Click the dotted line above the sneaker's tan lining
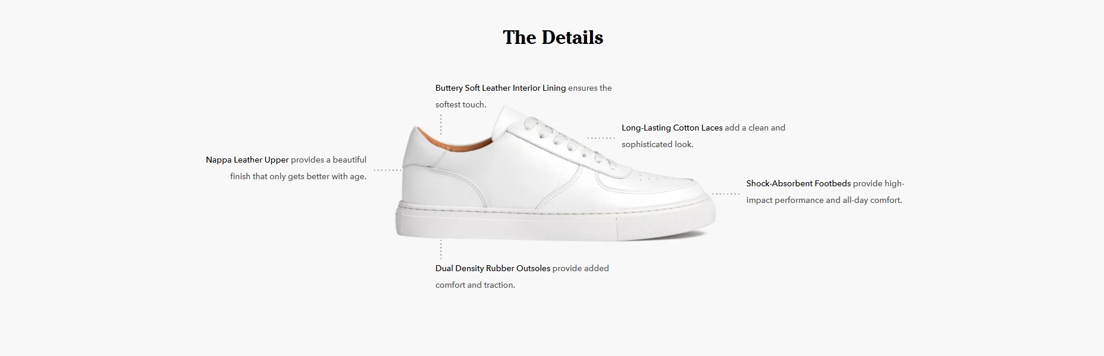Image resolution: width=1104 pixels, height=356 pixels. 440,125
